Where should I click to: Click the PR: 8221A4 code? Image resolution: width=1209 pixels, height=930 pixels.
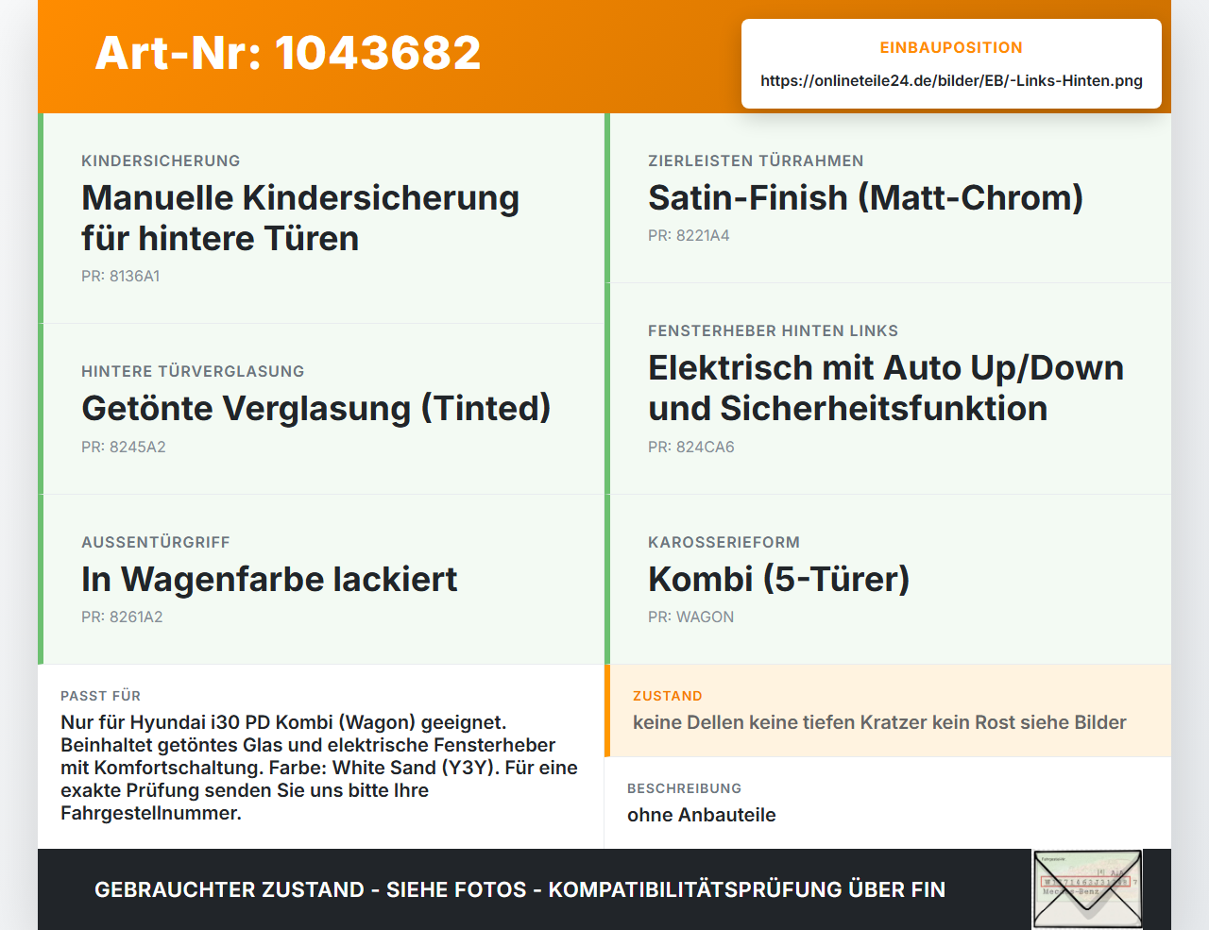689,236
